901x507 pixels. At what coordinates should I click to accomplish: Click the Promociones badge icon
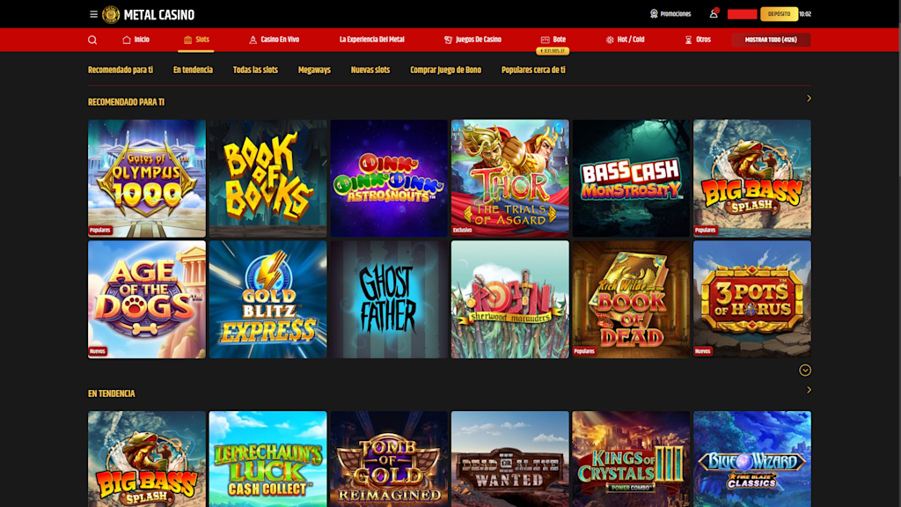click(x=654, y=14)
